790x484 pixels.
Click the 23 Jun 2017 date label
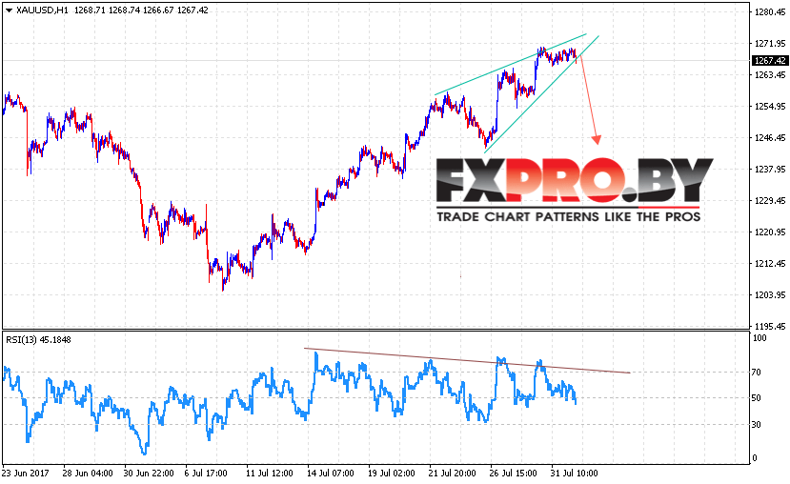(x=25, y=474)
